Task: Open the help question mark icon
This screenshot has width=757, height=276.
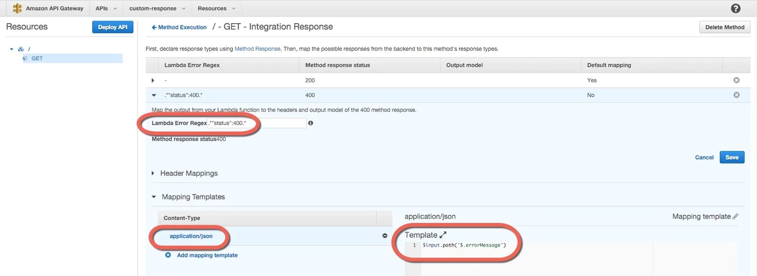Action: [736, 9]
